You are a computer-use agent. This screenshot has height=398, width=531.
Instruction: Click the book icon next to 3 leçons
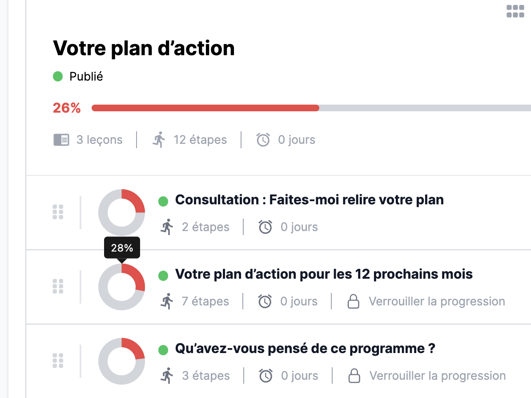click(x=61, y=140)
